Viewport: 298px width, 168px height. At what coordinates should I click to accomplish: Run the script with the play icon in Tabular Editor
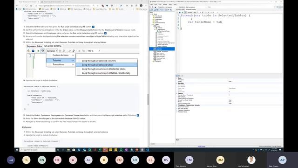click(183, 13)
